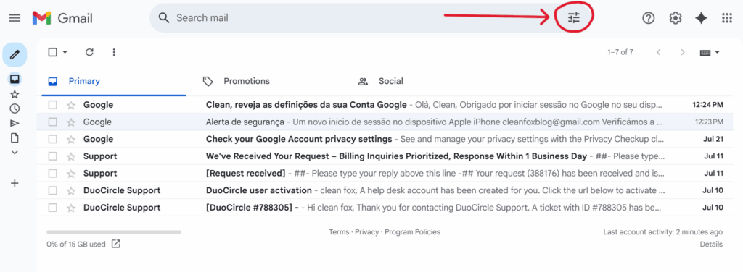Click the 1–7 of 7 counter

[x=620, y=52]
